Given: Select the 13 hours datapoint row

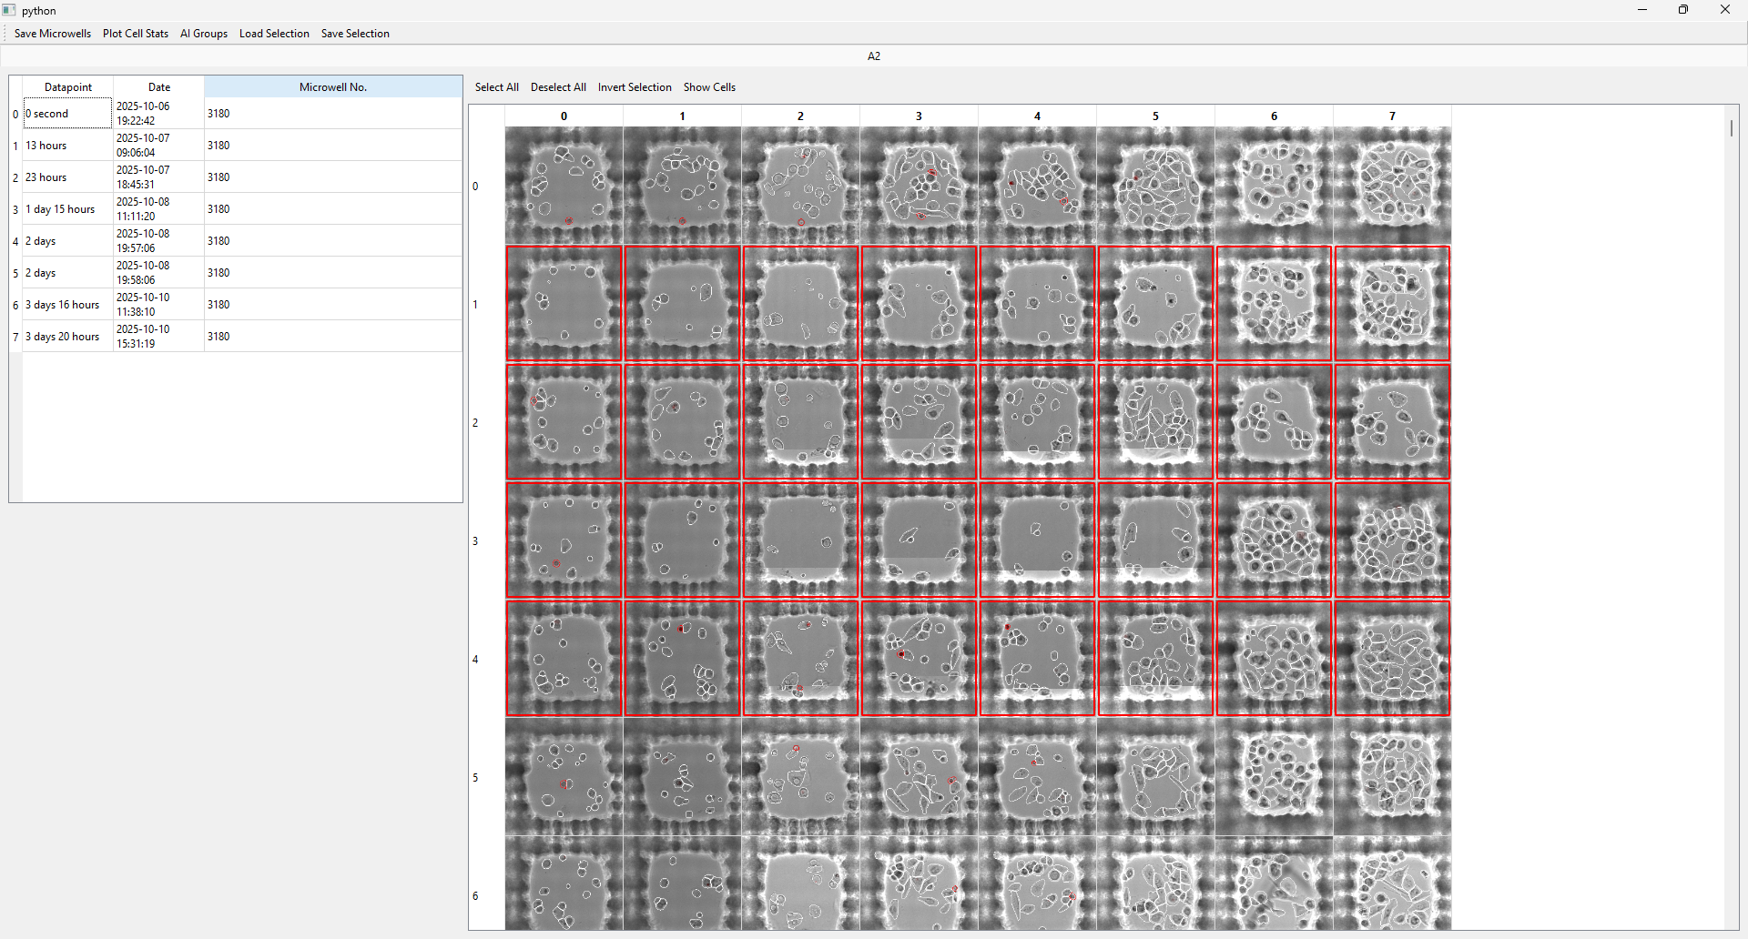Looking at the screenshot, I should click(242, 146).
